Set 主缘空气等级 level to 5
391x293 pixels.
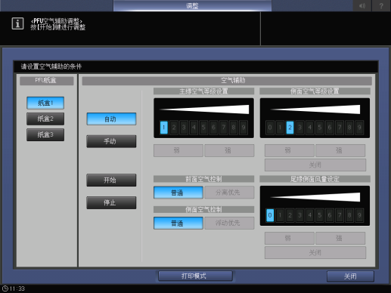tap(203, 128)
